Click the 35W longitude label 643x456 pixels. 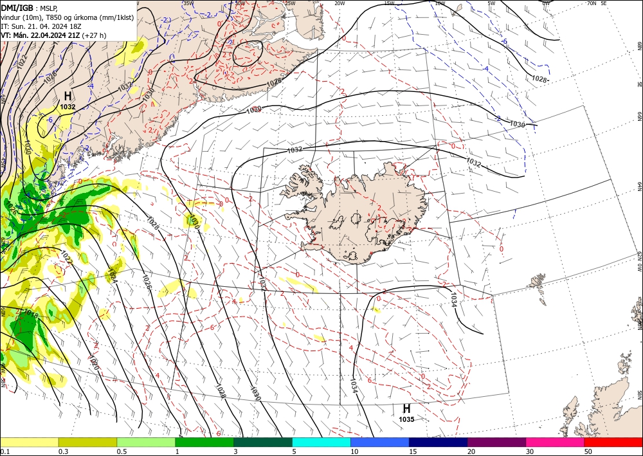click(x=188, y=3)
